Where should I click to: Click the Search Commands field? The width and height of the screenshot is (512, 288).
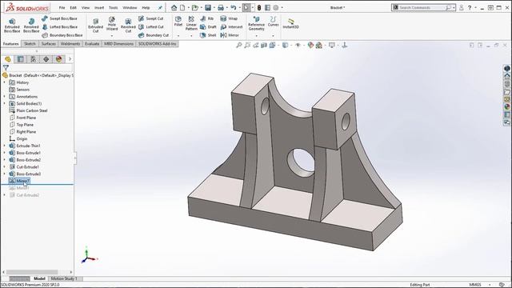(422, 7)
